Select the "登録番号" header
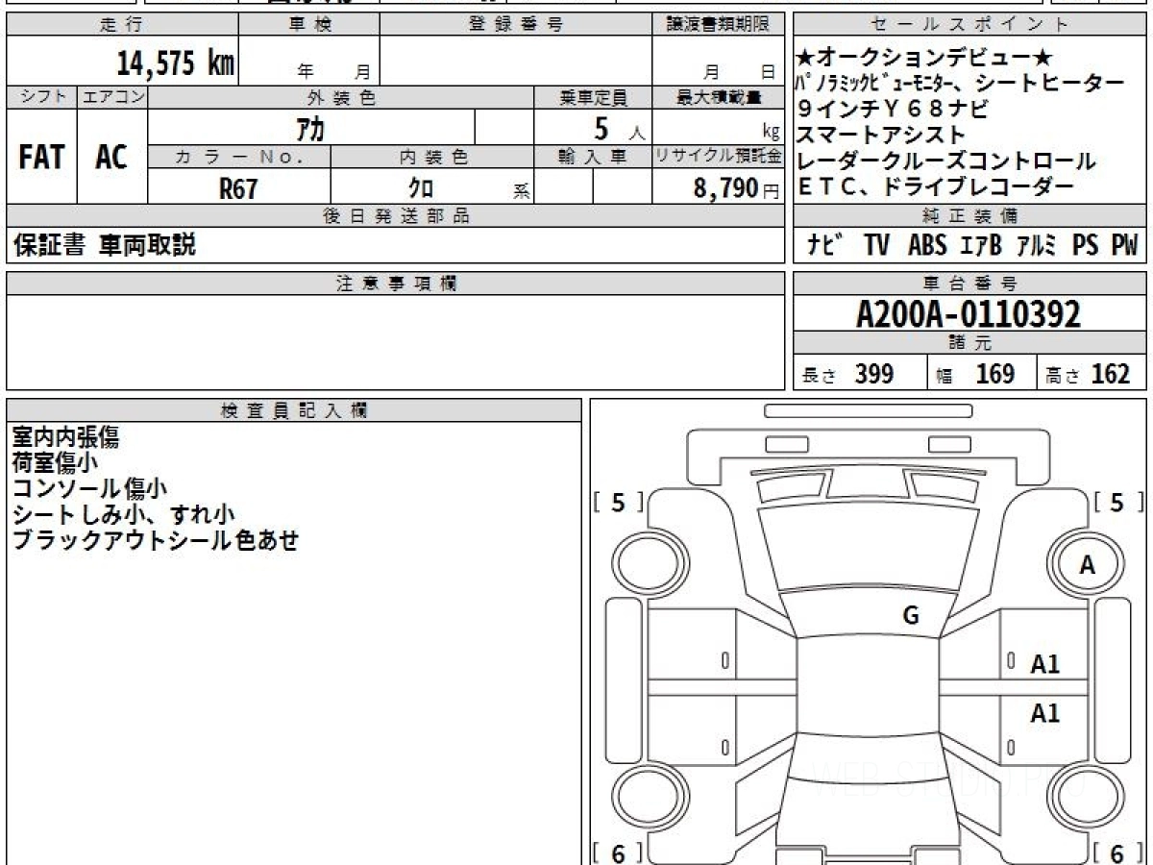Screen dimensions: 1153x865 point(516,25)
